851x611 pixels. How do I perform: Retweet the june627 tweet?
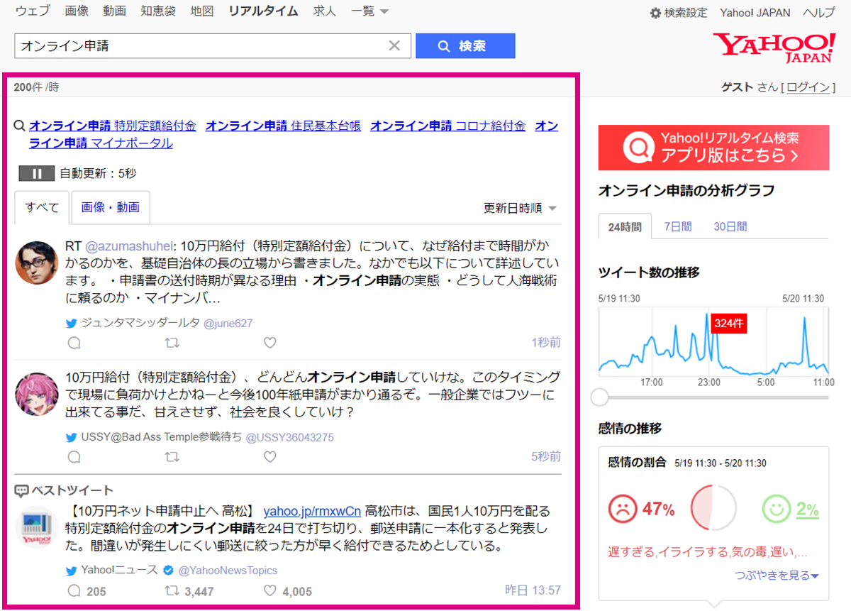click(172, 343)
